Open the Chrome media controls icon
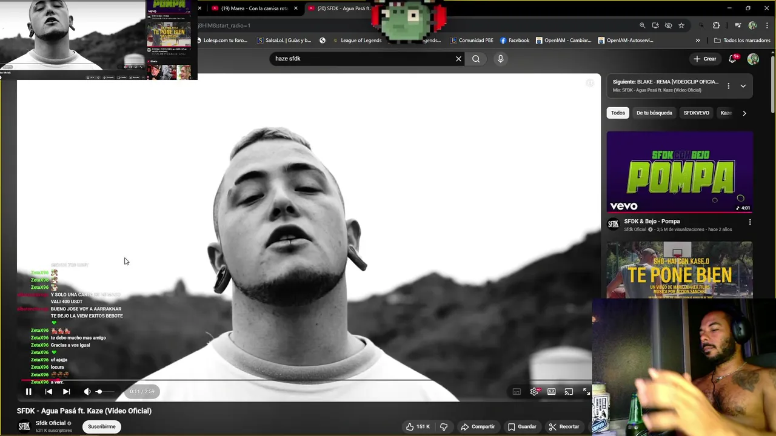Viewport: 776px width, 436px height. tap(738, 25)
